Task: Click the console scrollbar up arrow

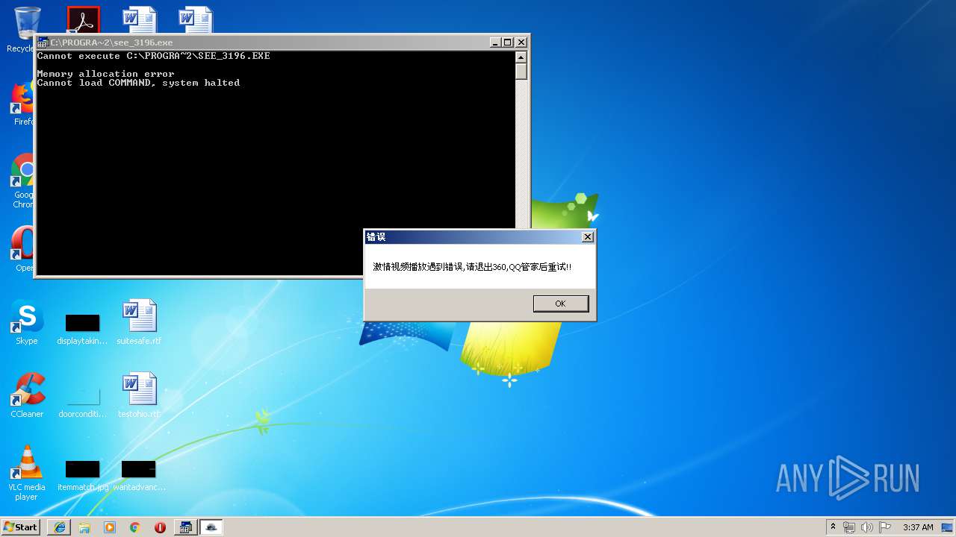Action: click(521, 57)
